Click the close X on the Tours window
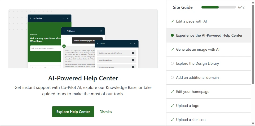Viewport: 255px width, 126px height. pyautogui.click(x=135, y=44)
